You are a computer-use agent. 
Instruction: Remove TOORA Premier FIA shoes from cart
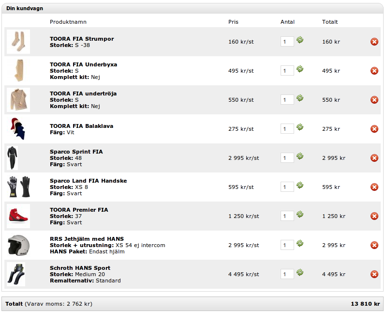click(374, 216)
